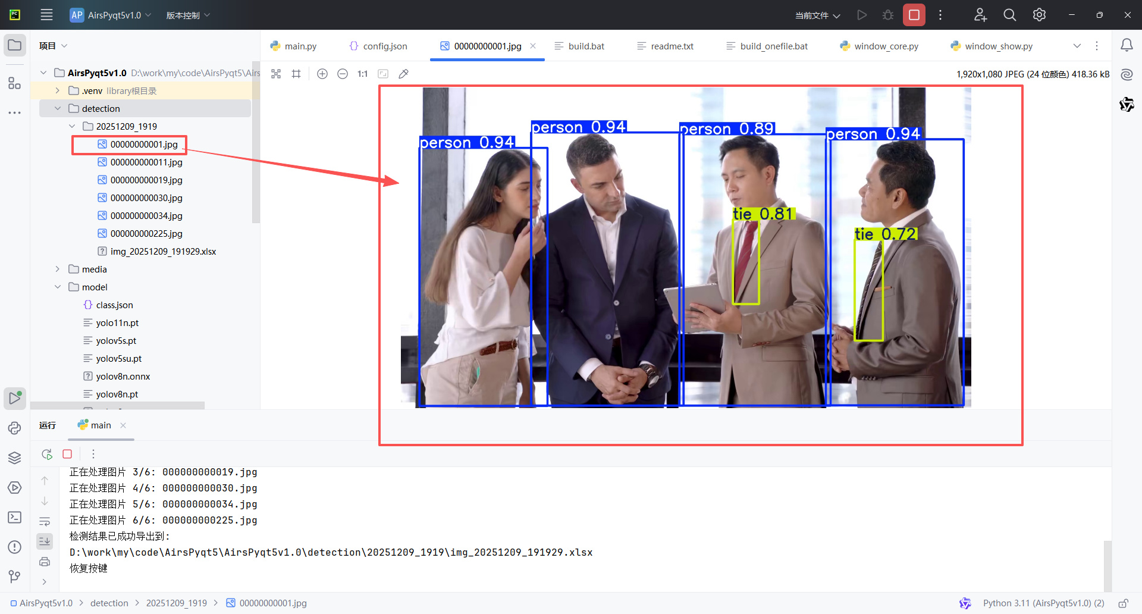Close the 00000000001.jpg editor tab
1142x614 pixels.
click(533, 46)
